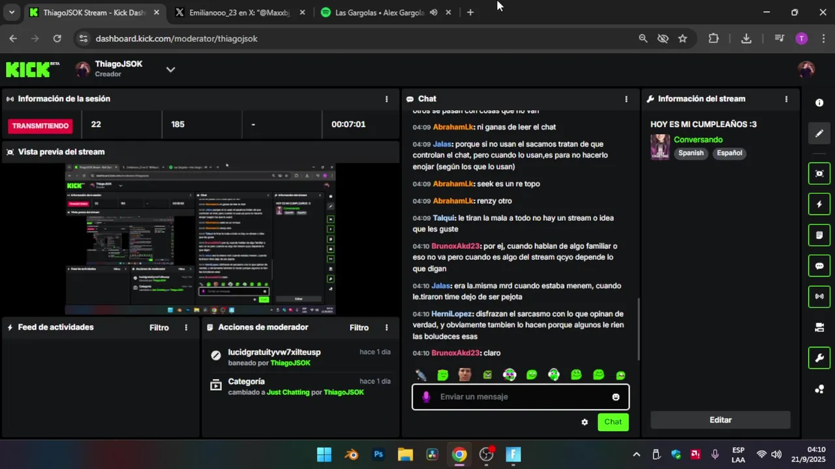Open the Chat panel three-dot menu
Screen dimensions: 835x469
[626, 99]
